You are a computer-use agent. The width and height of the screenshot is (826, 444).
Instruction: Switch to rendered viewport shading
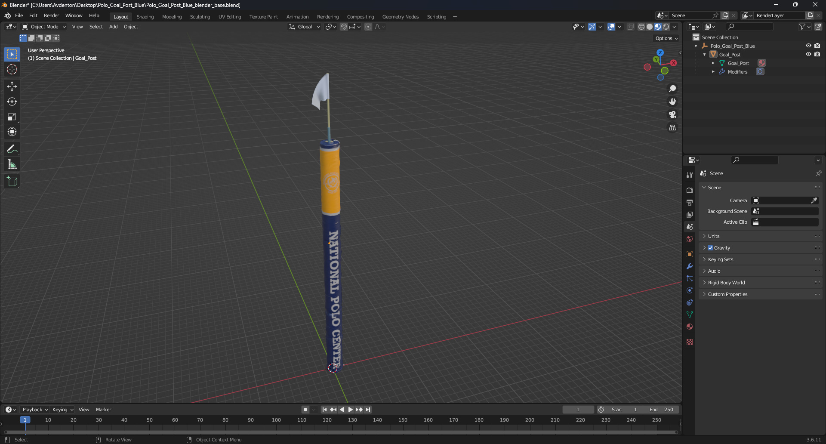pos(666,27)
